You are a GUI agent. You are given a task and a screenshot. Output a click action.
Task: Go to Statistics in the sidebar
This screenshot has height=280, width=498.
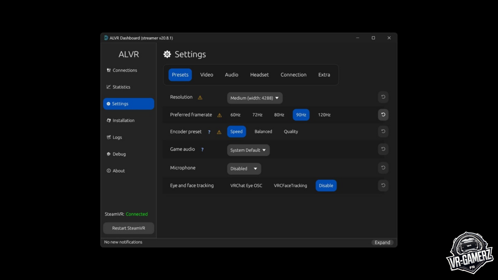point(121,87)
